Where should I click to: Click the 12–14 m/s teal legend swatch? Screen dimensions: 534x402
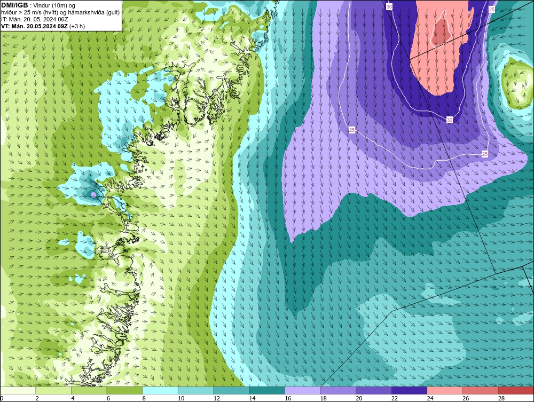click(231, 390)
